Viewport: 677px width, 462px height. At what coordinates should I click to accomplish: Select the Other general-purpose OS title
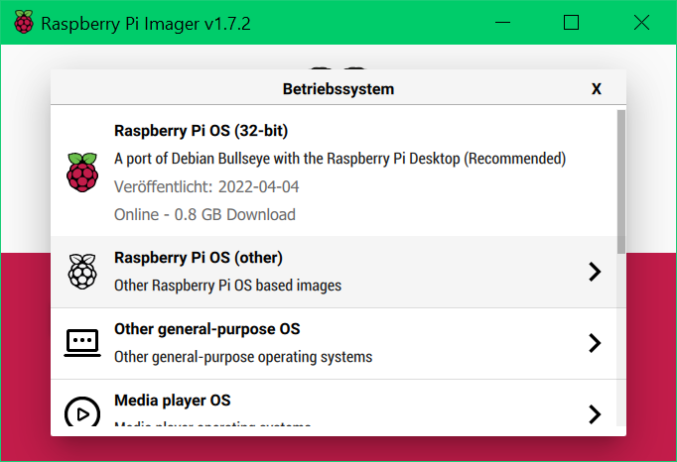(x=206, y=329)
